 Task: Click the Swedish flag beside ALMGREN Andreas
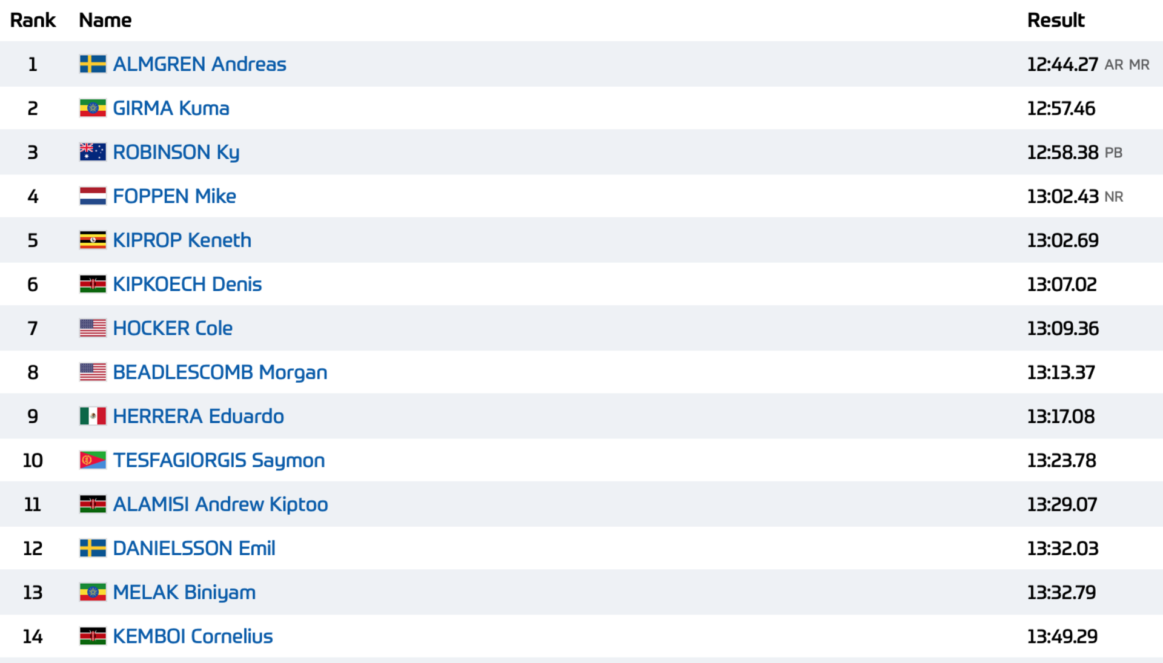(x=93, y=64)
